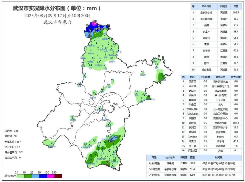This screenshot has width=245, height=182.
Task: Click the station '硚口易家墩'
Action: click(x=220, y=91)
